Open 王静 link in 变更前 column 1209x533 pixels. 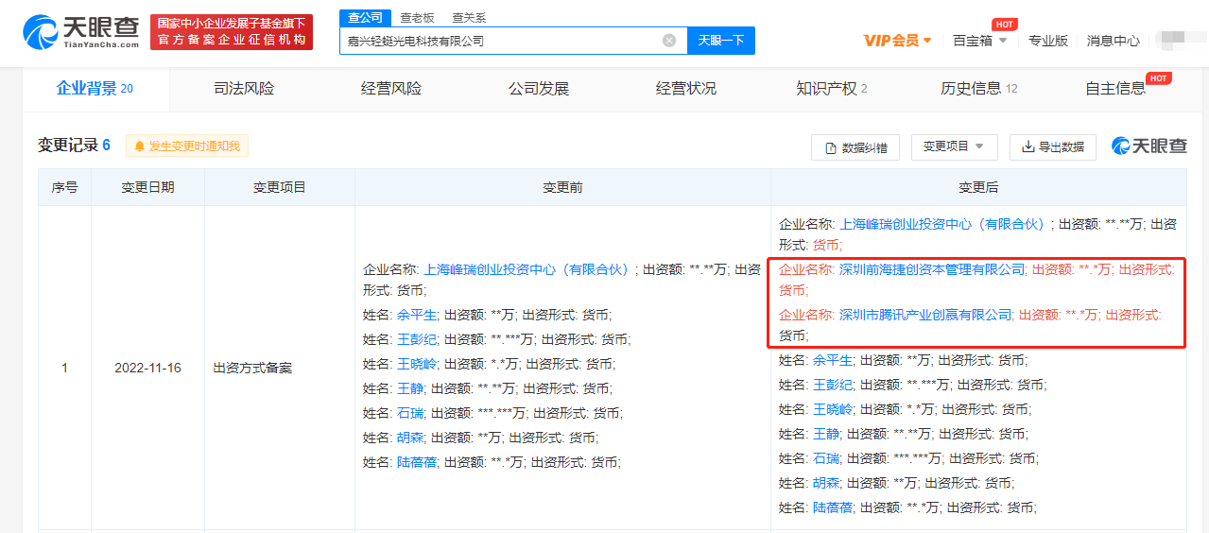410,388
